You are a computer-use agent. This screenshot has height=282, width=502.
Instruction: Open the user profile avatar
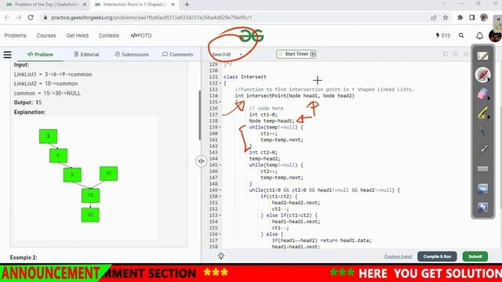pos(495,35)
